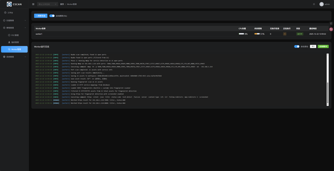
Task: Open the 默认工作空间 workspace dropdown
Action: click(x=48, y=4)
